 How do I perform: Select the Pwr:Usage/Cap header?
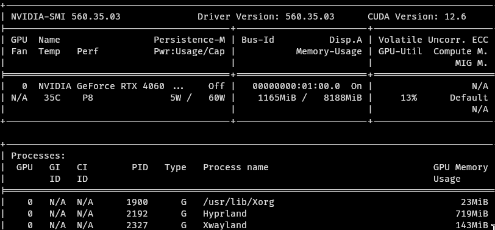click(190, 51)
